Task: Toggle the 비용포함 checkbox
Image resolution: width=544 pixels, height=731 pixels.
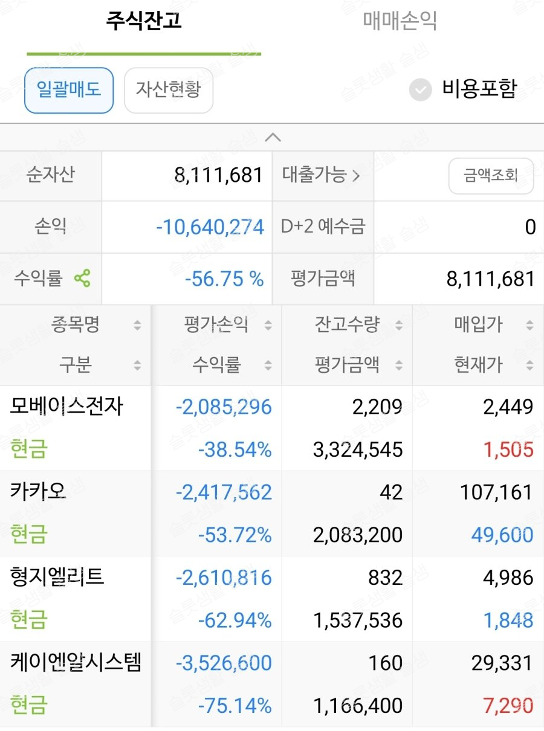Action: pos(420,90)
